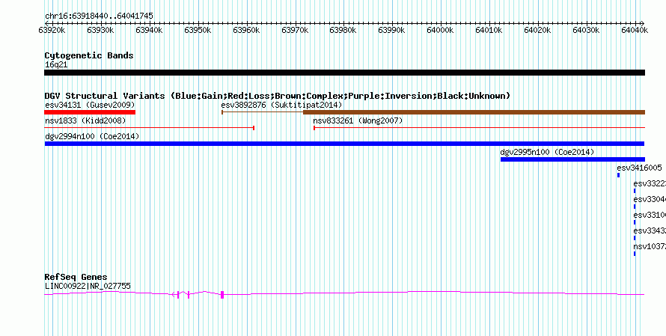
Task: Click the cut-off esv3343 variant label
Action: [650, 231]
